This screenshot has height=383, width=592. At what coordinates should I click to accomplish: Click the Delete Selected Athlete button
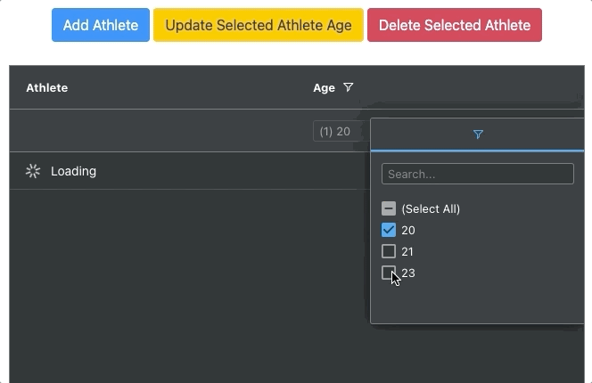coord(454,25)
